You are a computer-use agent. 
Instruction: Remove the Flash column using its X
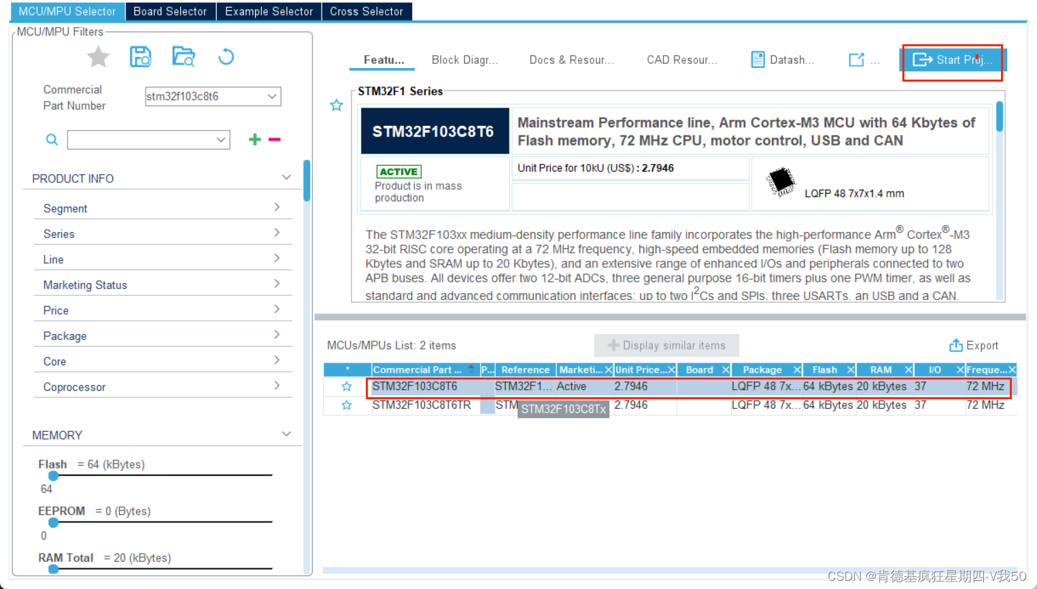(850, 370)
